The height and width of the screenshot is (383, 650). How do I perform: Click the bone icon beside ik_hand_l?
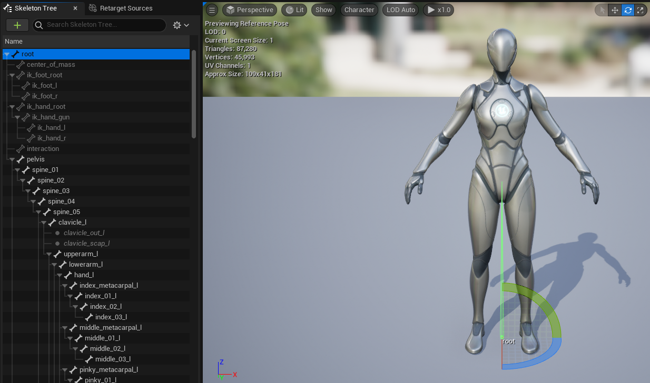[x=31, y=127]
